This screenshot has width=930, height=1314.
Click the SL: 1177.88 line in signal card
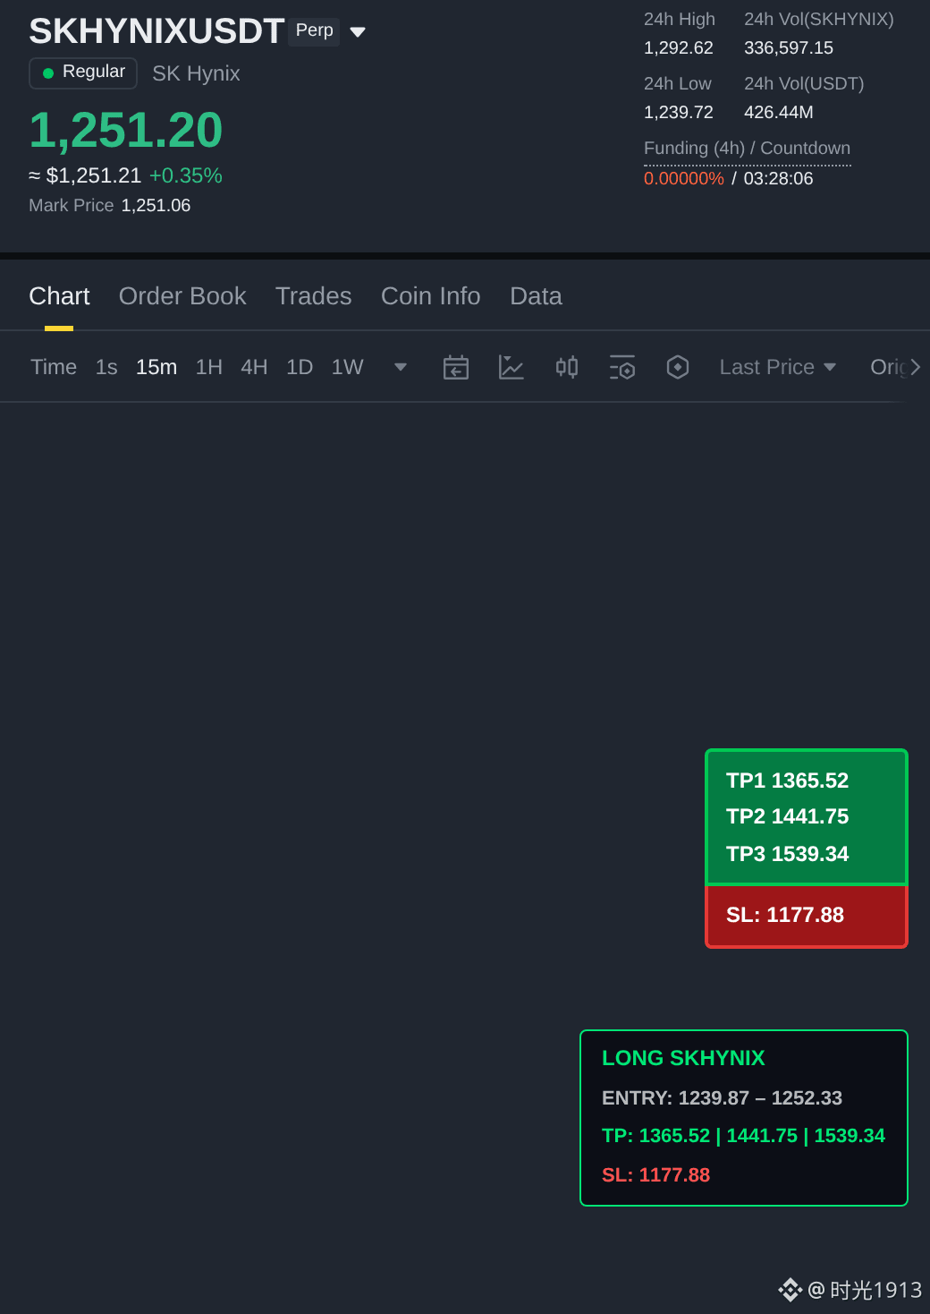click(x=655, y=1175)
